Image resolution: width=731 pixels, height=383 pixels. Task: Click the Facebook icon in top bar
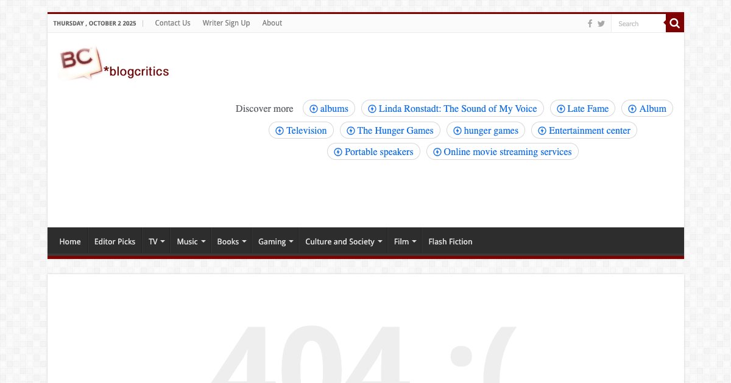[590, 24]
